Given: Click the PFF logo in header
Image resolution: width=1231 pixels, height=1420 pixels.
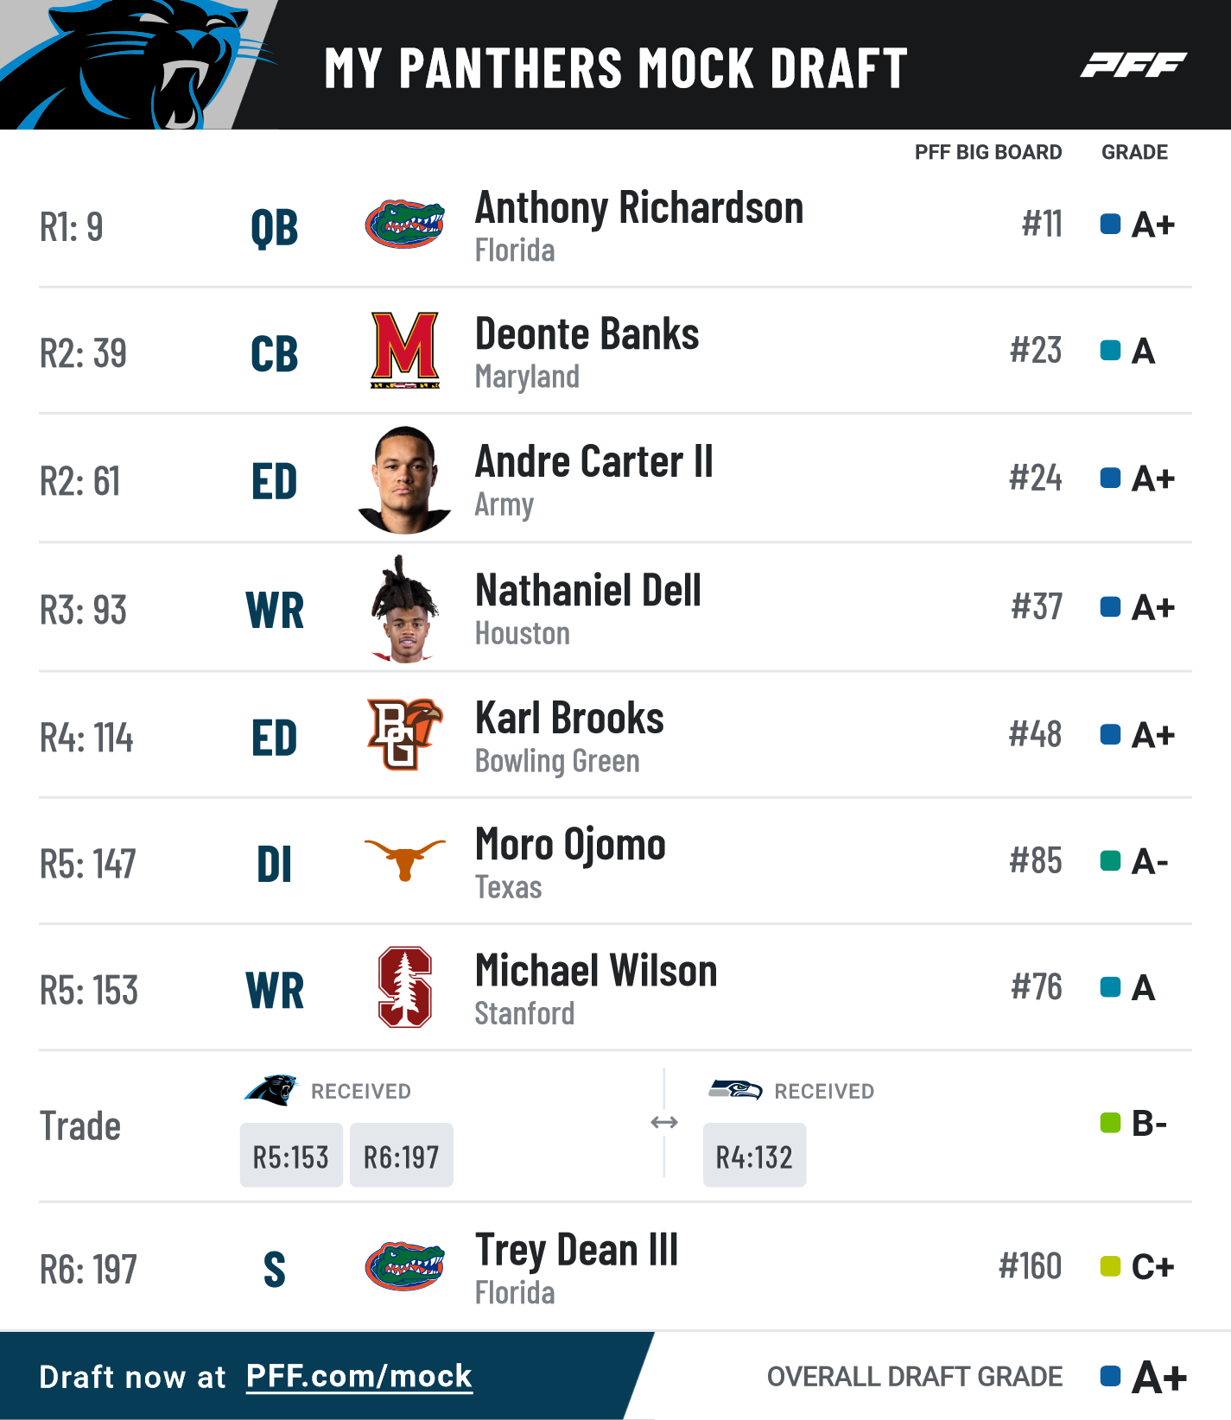Looking at the screenshot, I should point(1133,65).
